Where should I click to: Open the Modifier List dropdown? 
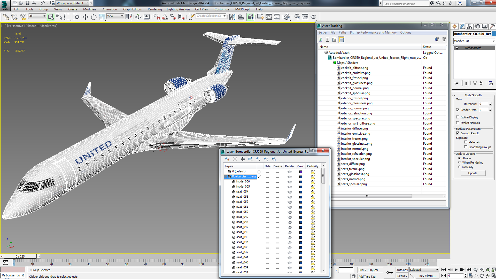(474, 41)
